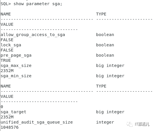Click the 'big integer' type beside sga_target

coord(110,112)
